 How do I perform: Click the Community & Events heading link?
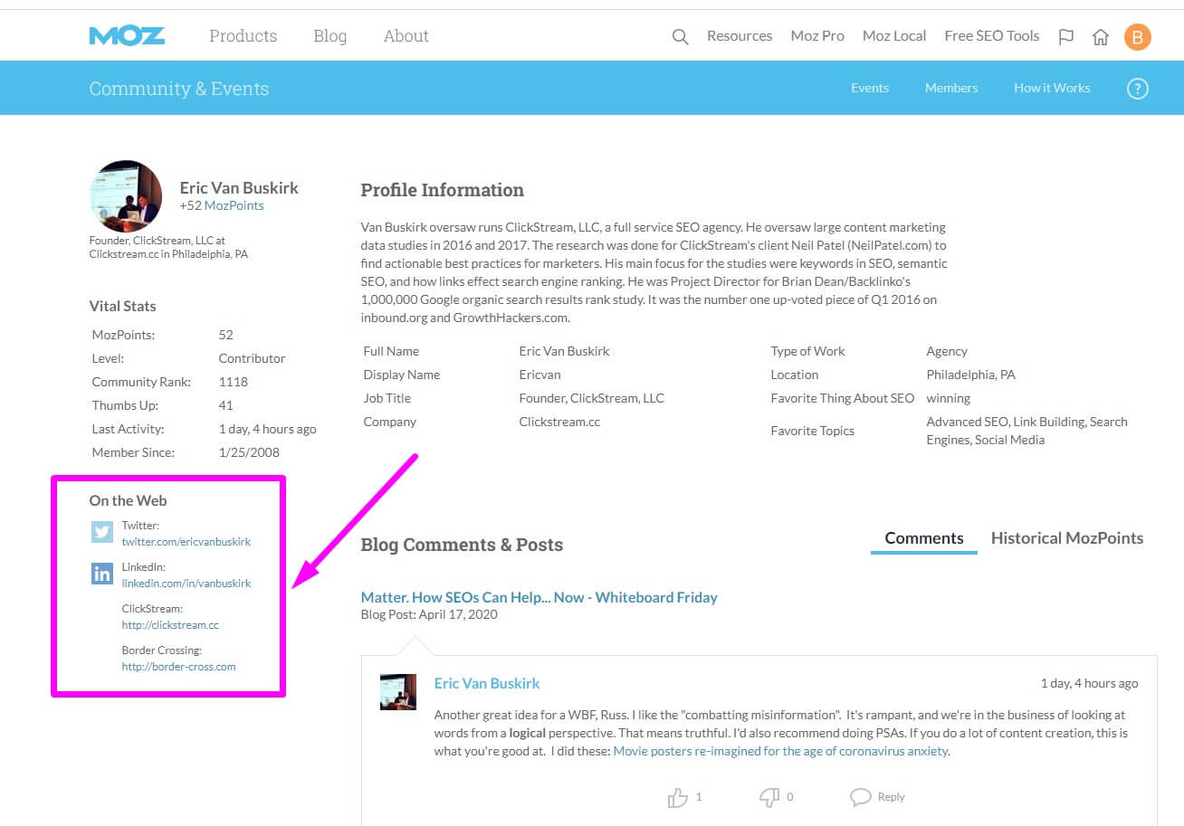pyautogui.click(x=179, y=89)
